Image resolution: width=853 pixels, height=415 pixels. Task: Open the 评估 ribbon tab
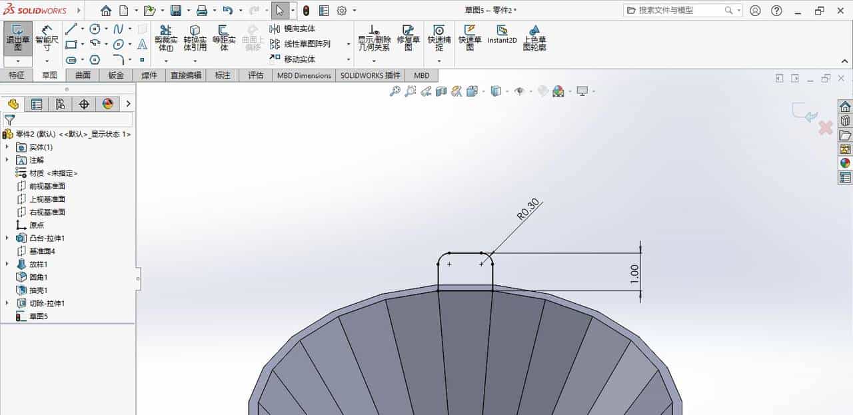pyautogui.click(x=256, y=75)
